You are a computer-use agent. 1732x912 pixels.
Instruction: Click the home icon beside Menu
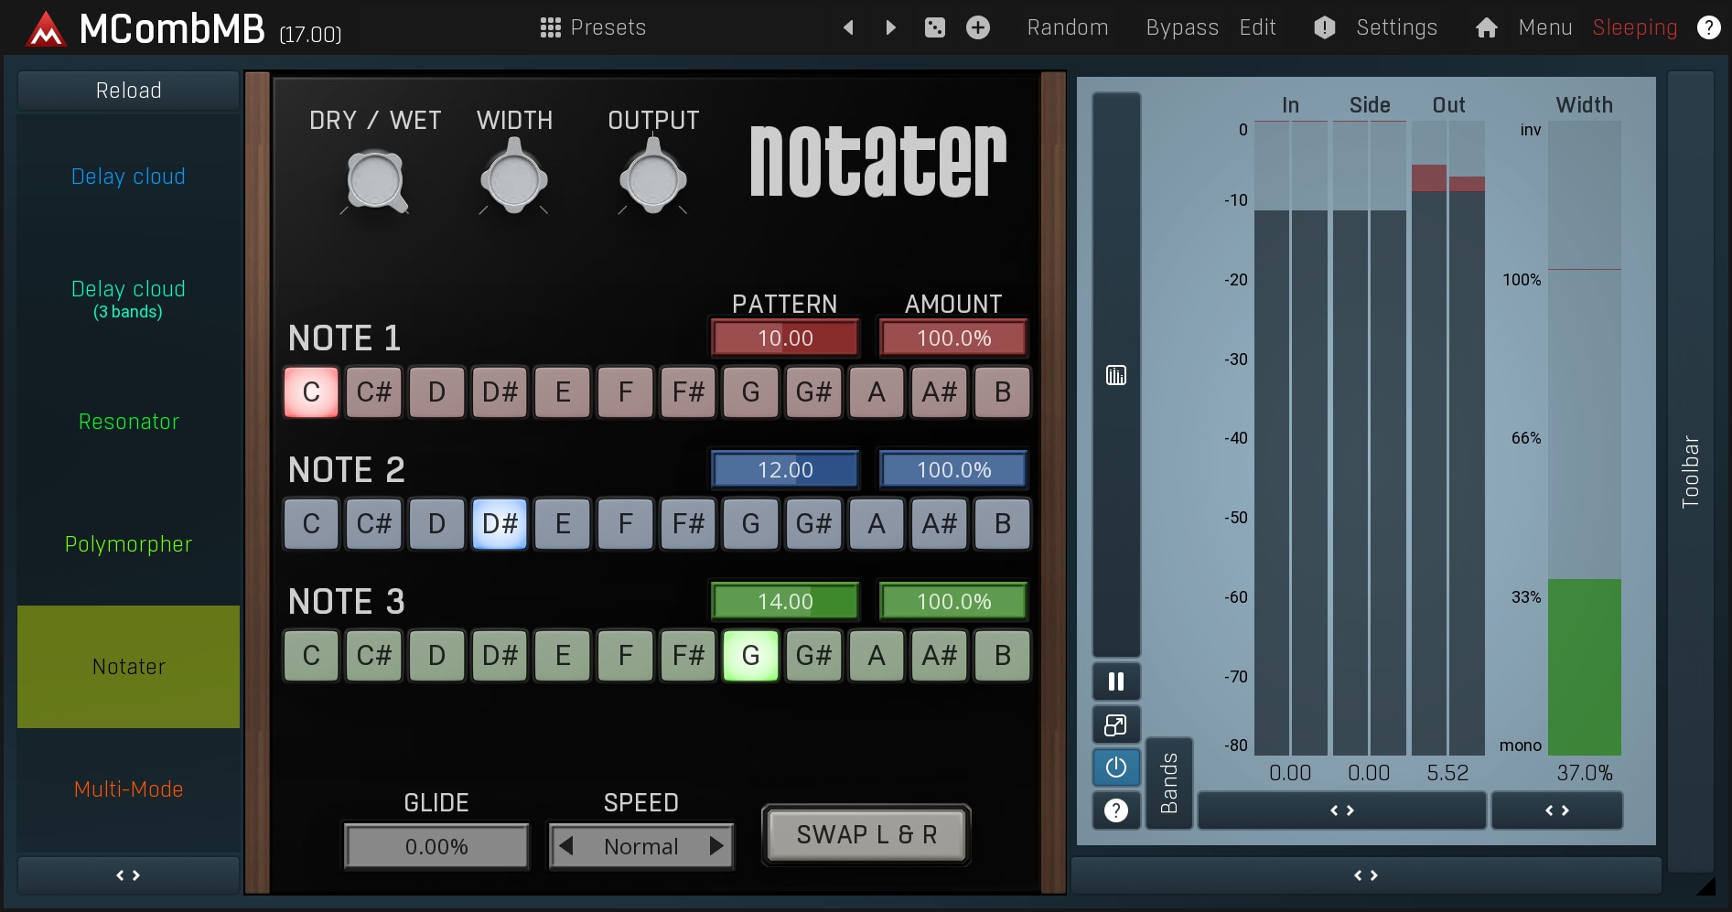coord(1486,27)
